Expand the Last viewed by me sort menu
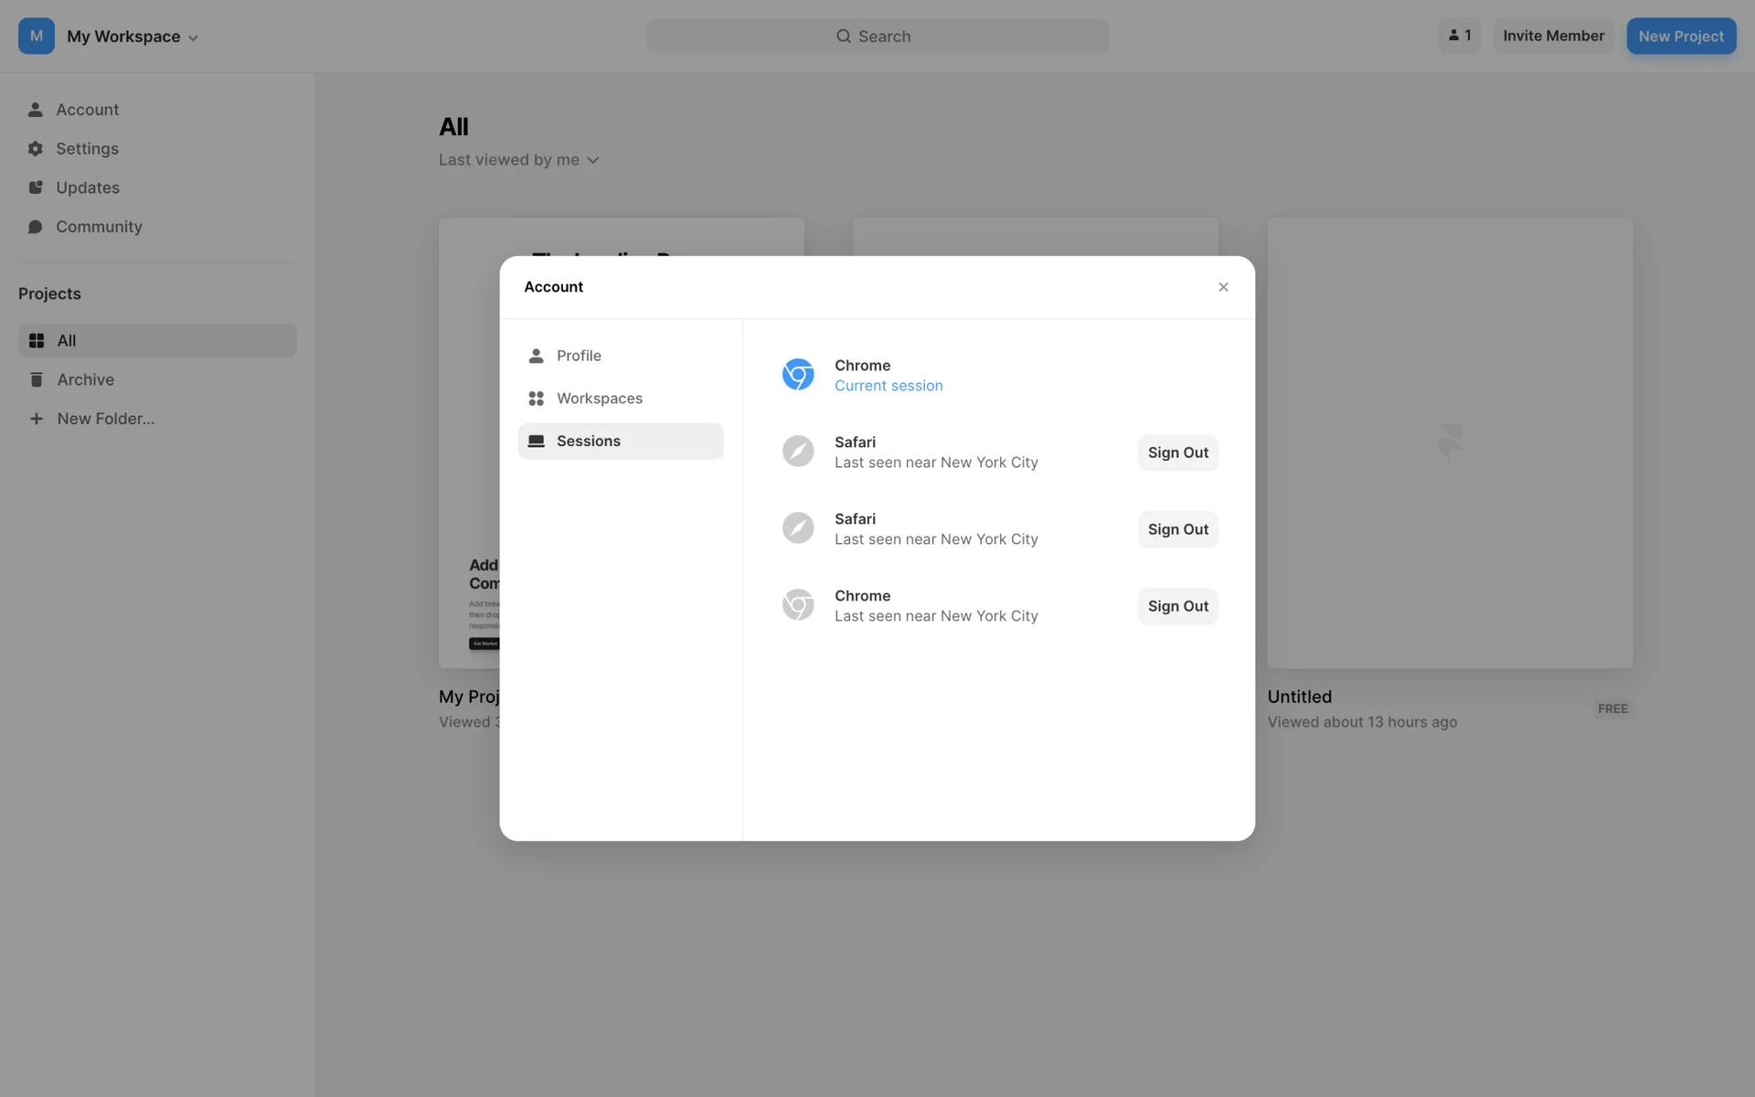Screen dimensions: 1755x1097 (518, 160)
